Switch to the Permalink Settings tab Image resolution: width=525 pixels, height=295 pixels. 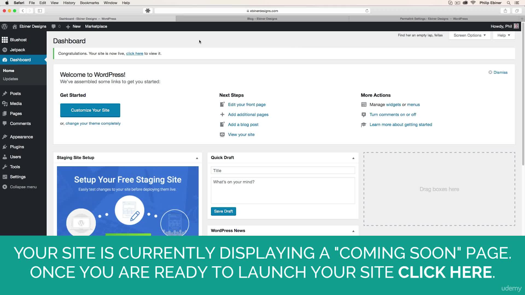pos(434,19)
